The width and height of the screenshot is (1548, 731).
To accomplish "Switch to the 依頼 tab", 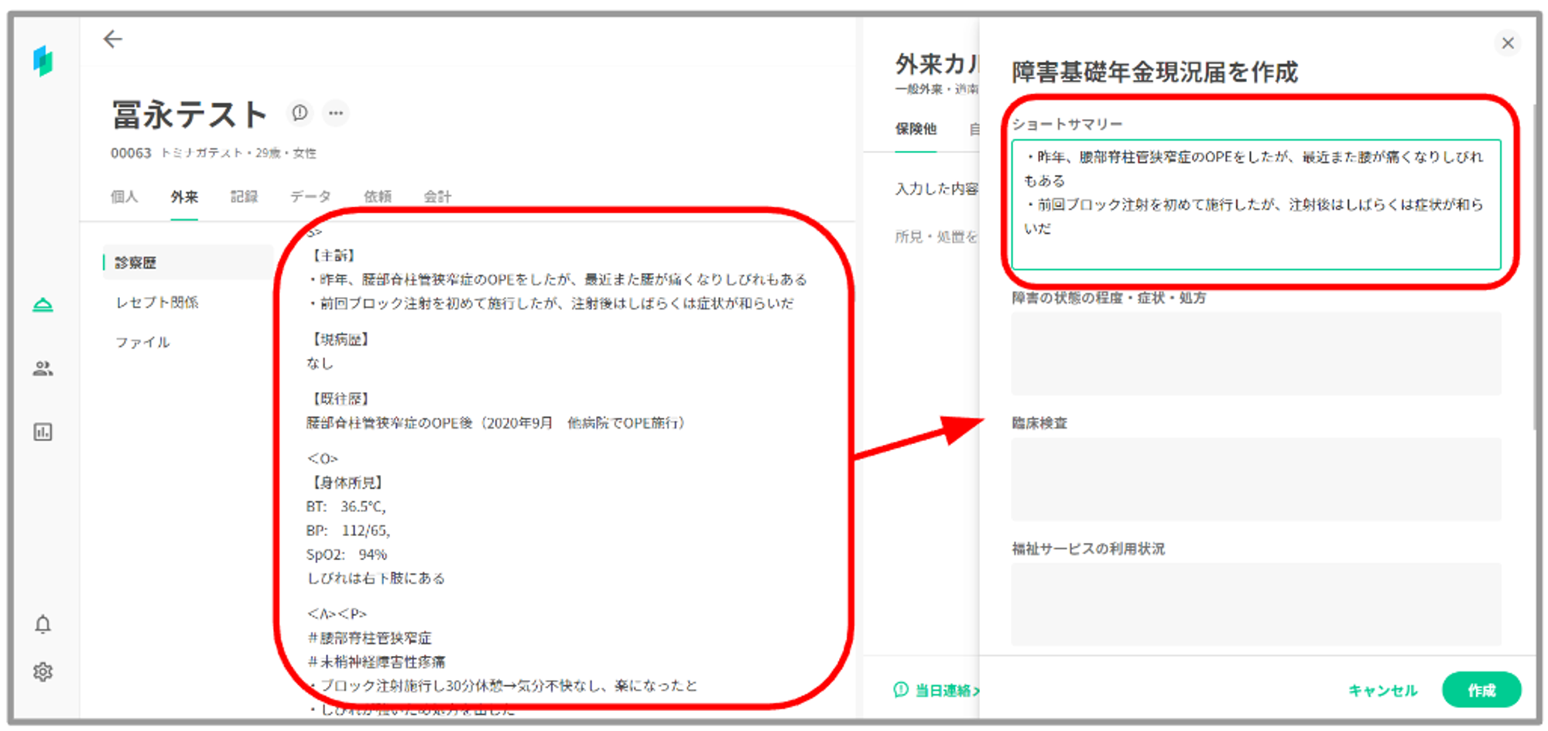I will click(x=378, y=196).
